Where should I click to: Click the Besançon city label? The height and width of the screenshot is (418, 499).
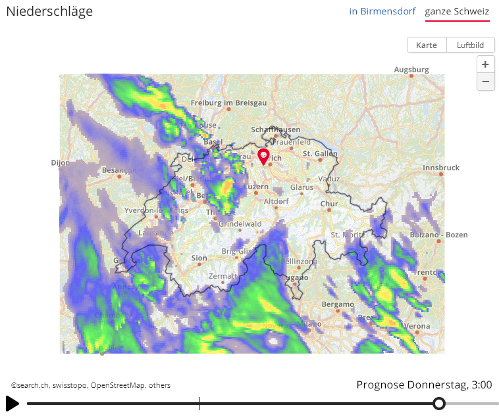pos(119,170)
